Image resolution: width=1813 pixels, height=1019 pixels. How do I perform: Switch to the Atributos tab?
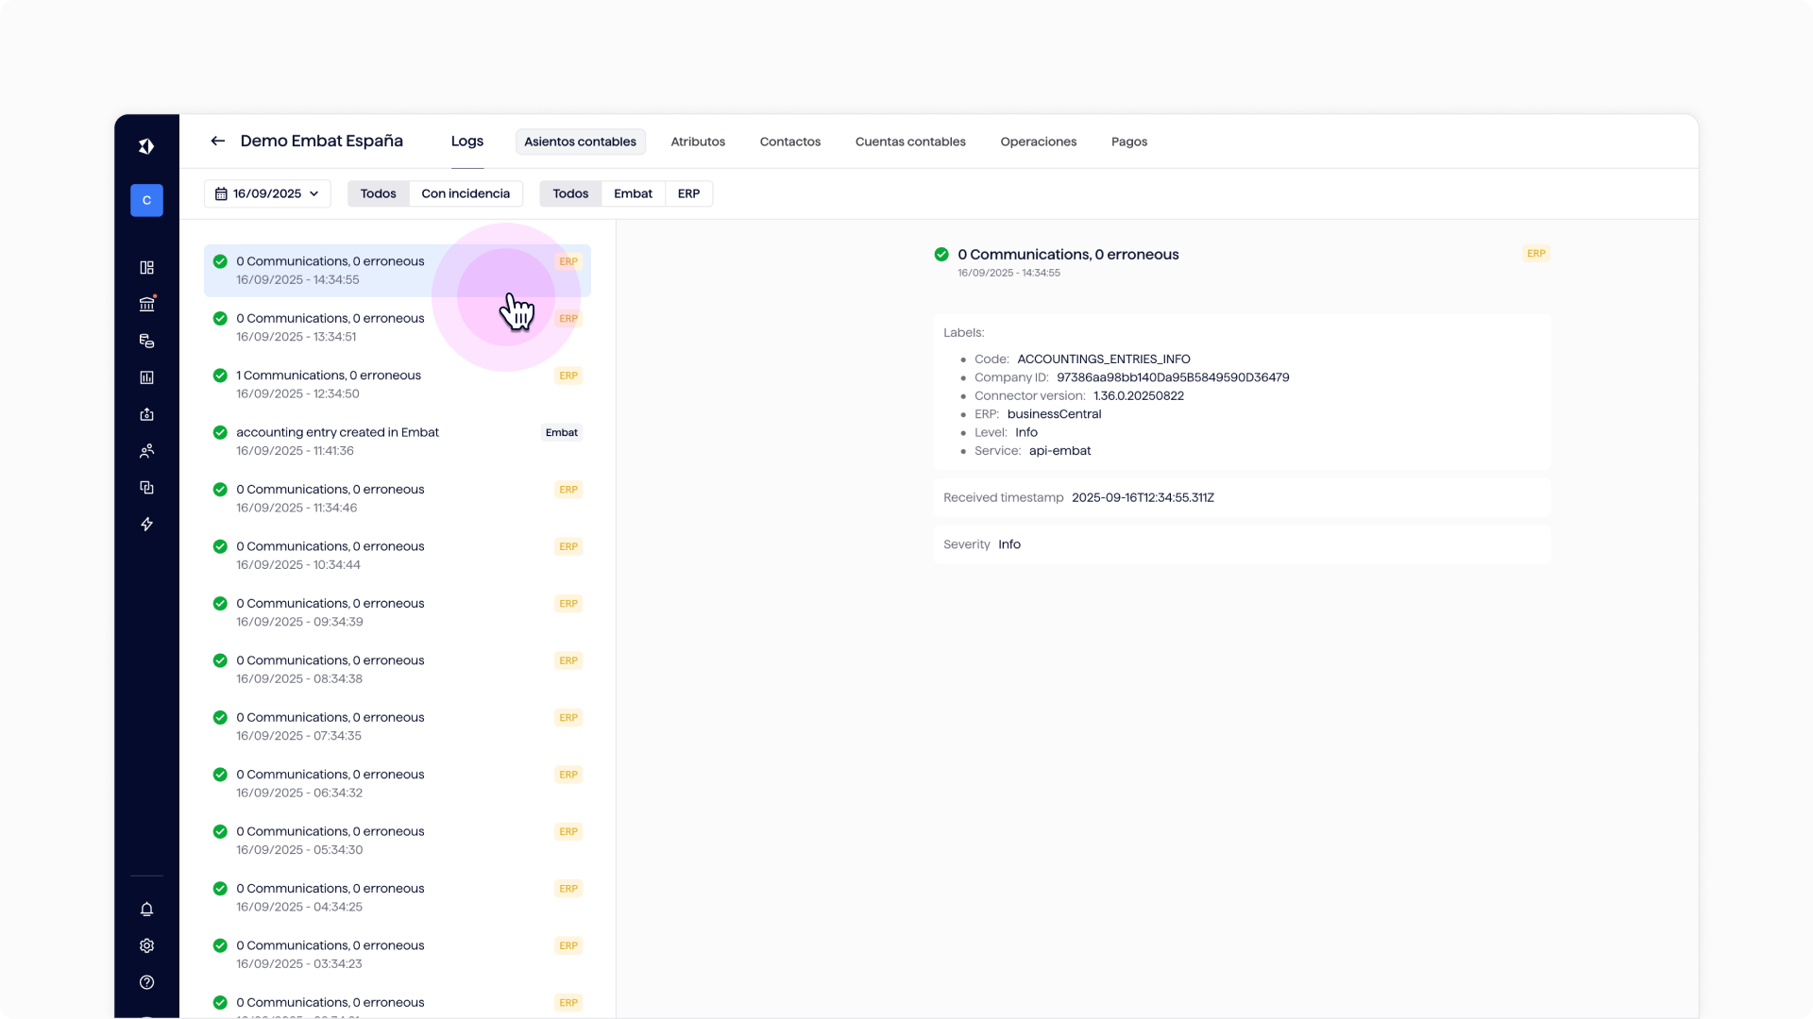[x=698, y=142]
